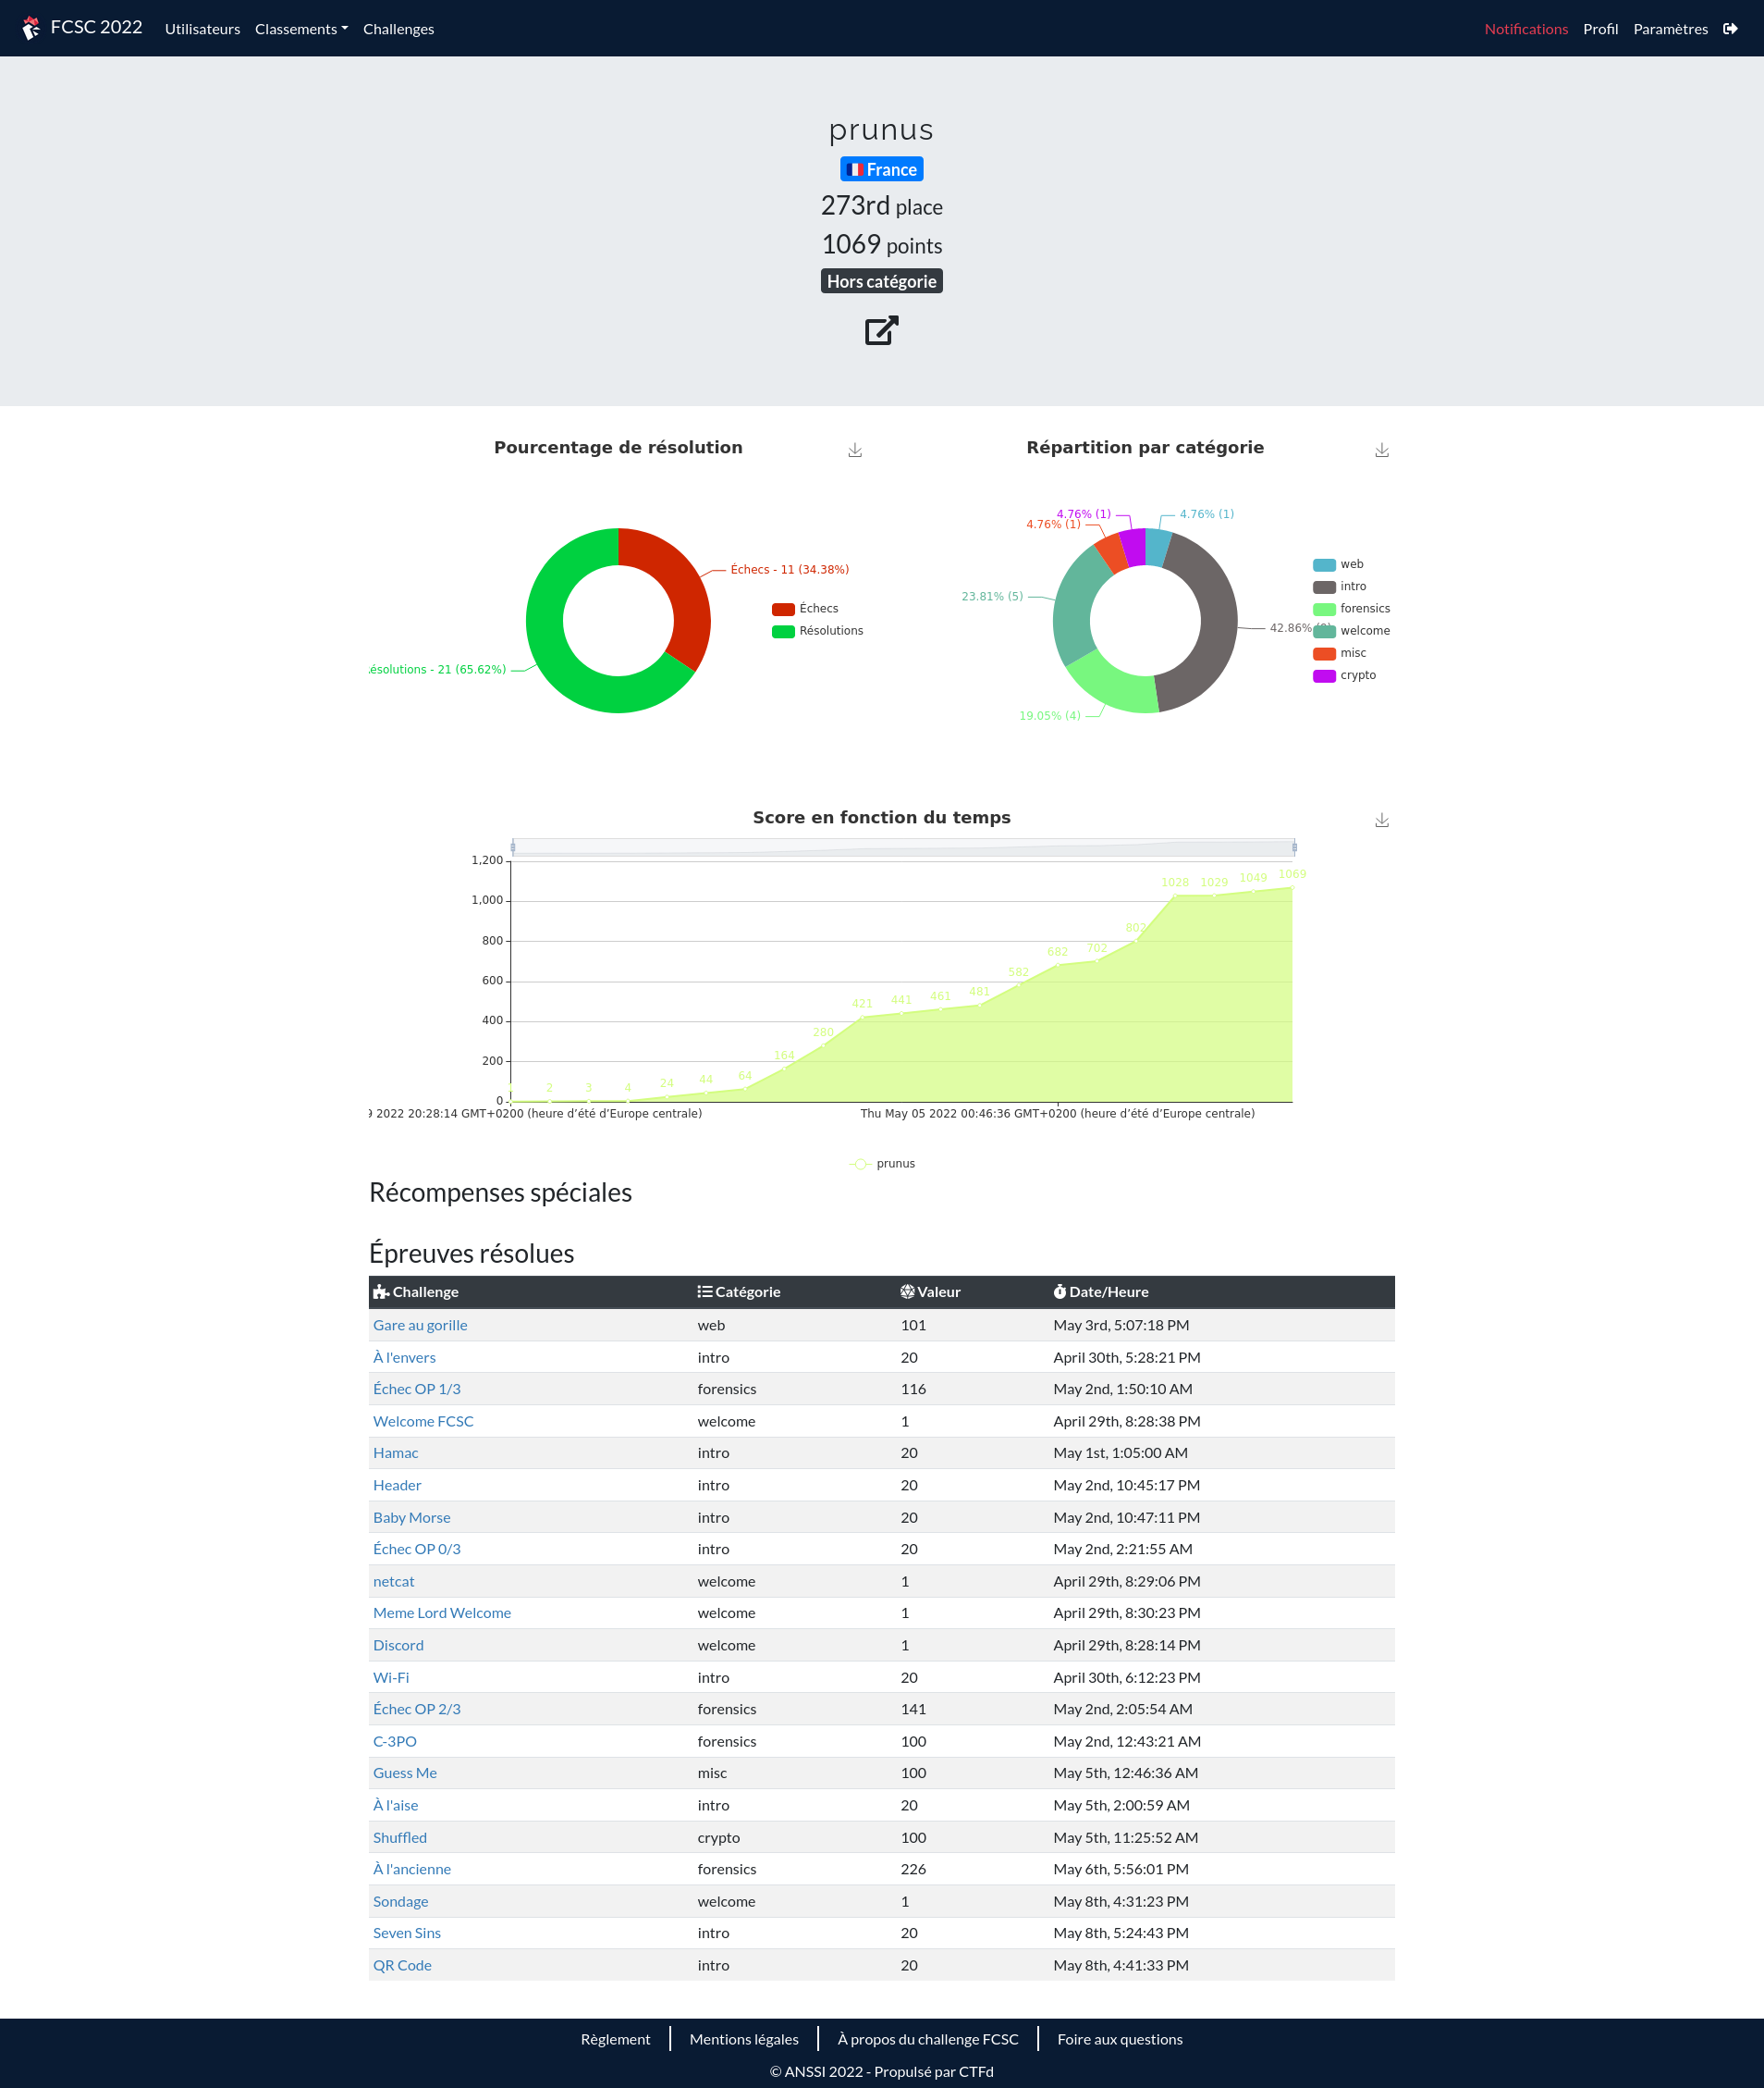Screen dimensions: 1764x2088
Task: Open Notifications in the navbar
Action: [x=1525, y=29]
